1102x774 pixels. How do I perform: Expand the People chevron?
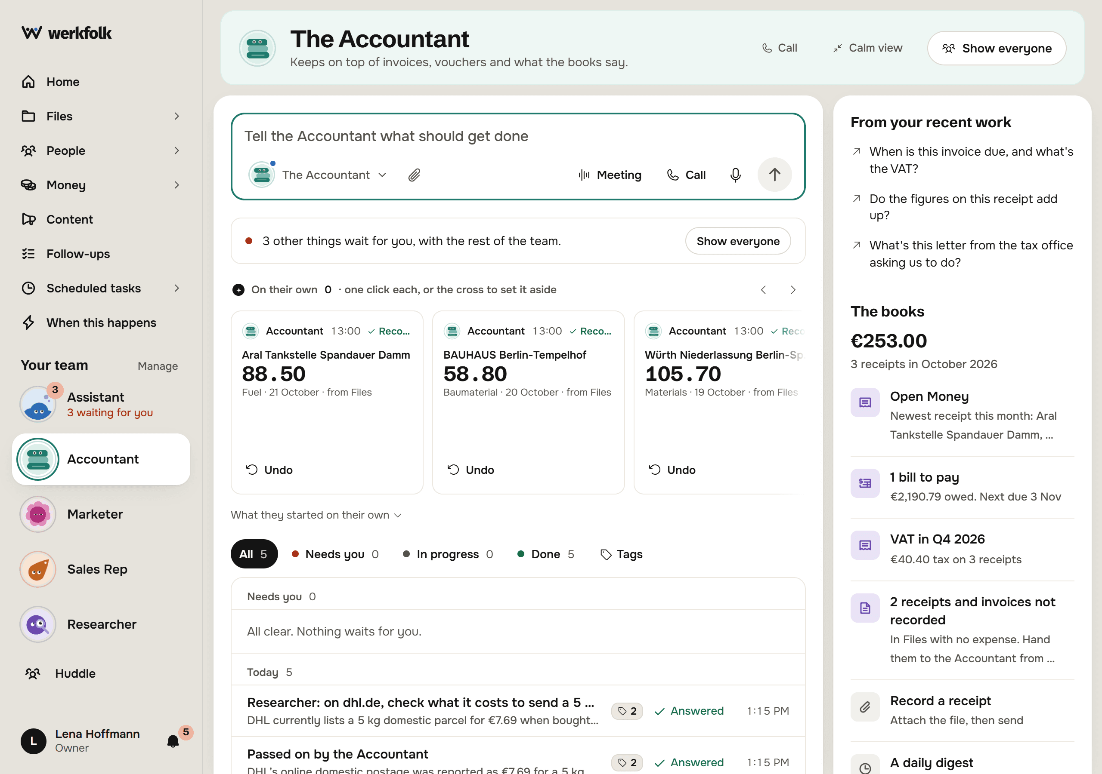click(176, 150)
